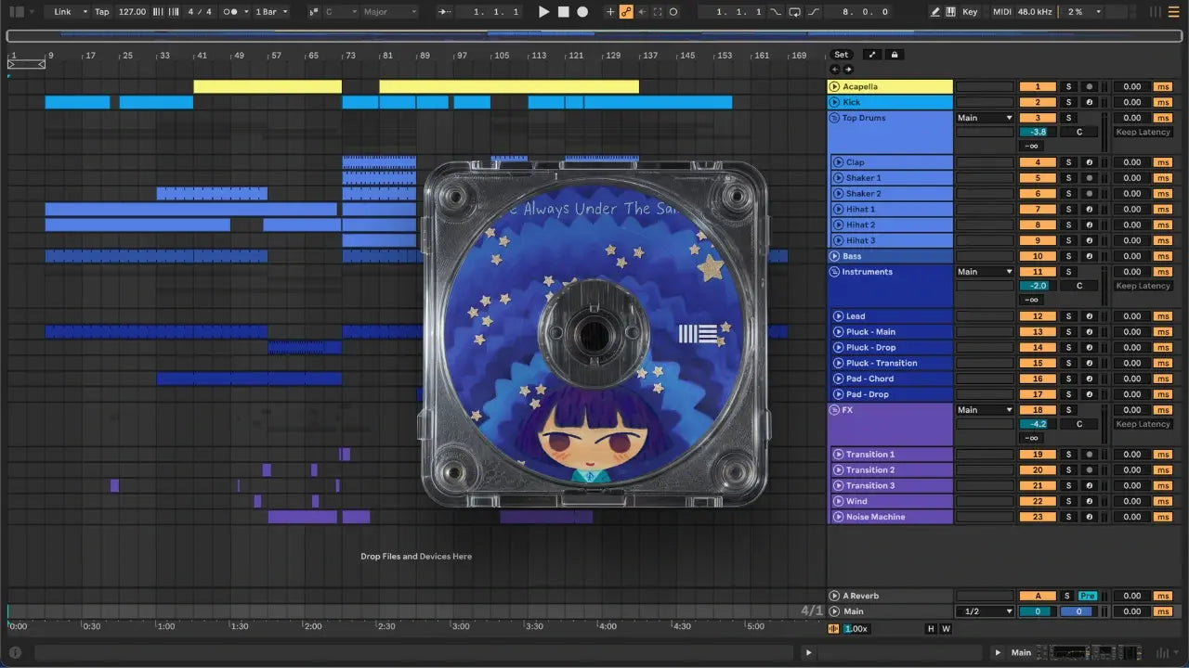This screenshot has width=1189, height=668.
Task: Solo the Clap track
Action: (x=1068, y=162)
